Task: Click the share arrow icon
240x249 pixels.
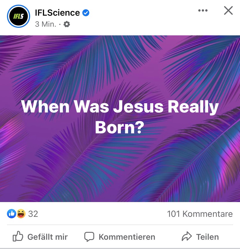Action: pyautogui.click(x=187, y=237)
